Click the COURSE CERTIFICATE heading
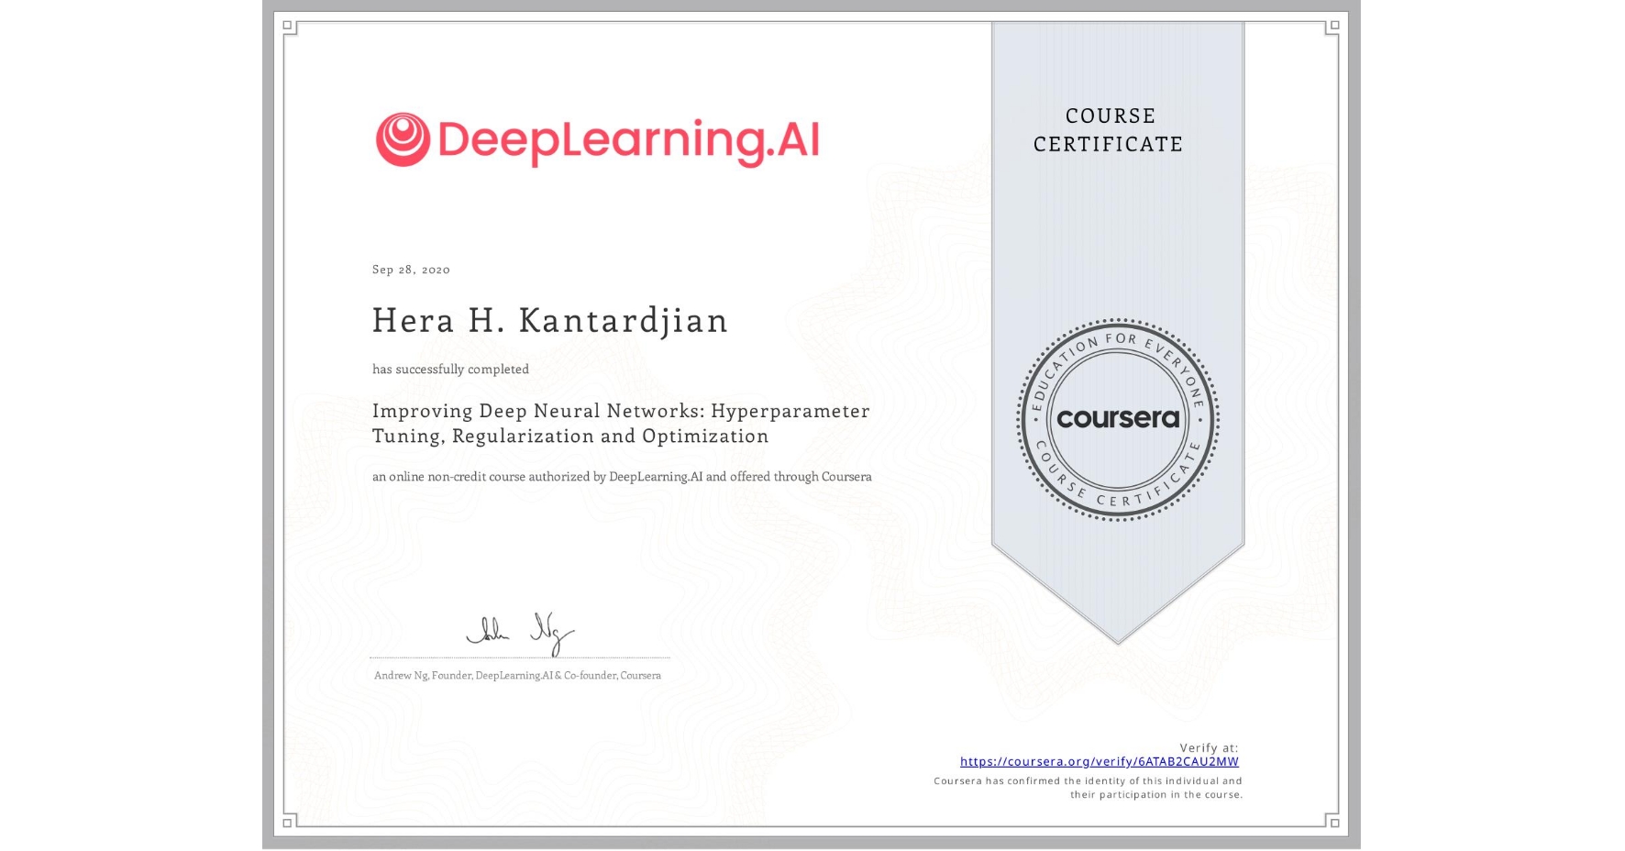Screen dimensions: 1625x851 pyautogui.click(x=1107, y=130)
